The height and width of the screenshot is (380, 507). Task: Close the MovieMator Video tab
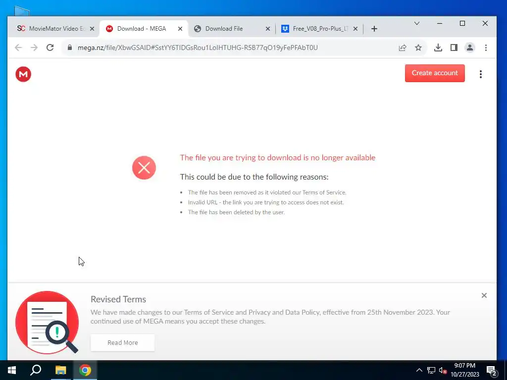(x=92, y=29)
